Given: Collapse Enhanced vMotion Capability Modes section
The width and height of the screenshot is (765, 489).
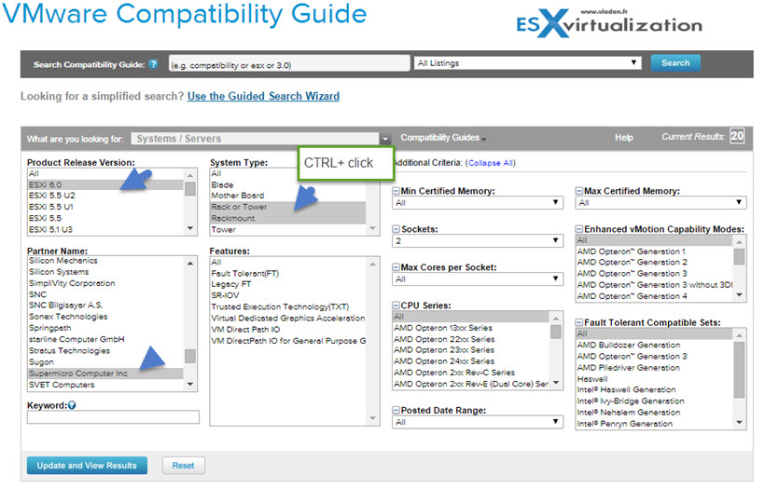Looking at the screenshot, I should pos(579,229).
